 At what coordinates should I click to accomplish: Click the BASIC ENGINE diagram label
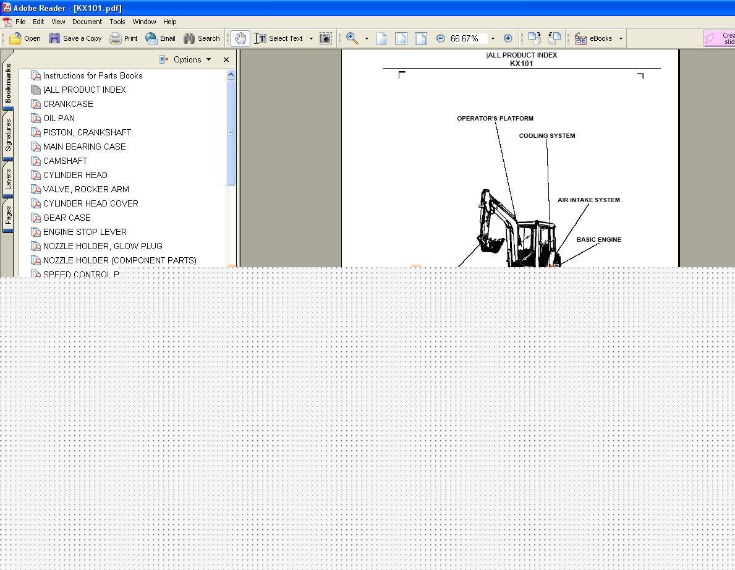(x=598, y=239)
